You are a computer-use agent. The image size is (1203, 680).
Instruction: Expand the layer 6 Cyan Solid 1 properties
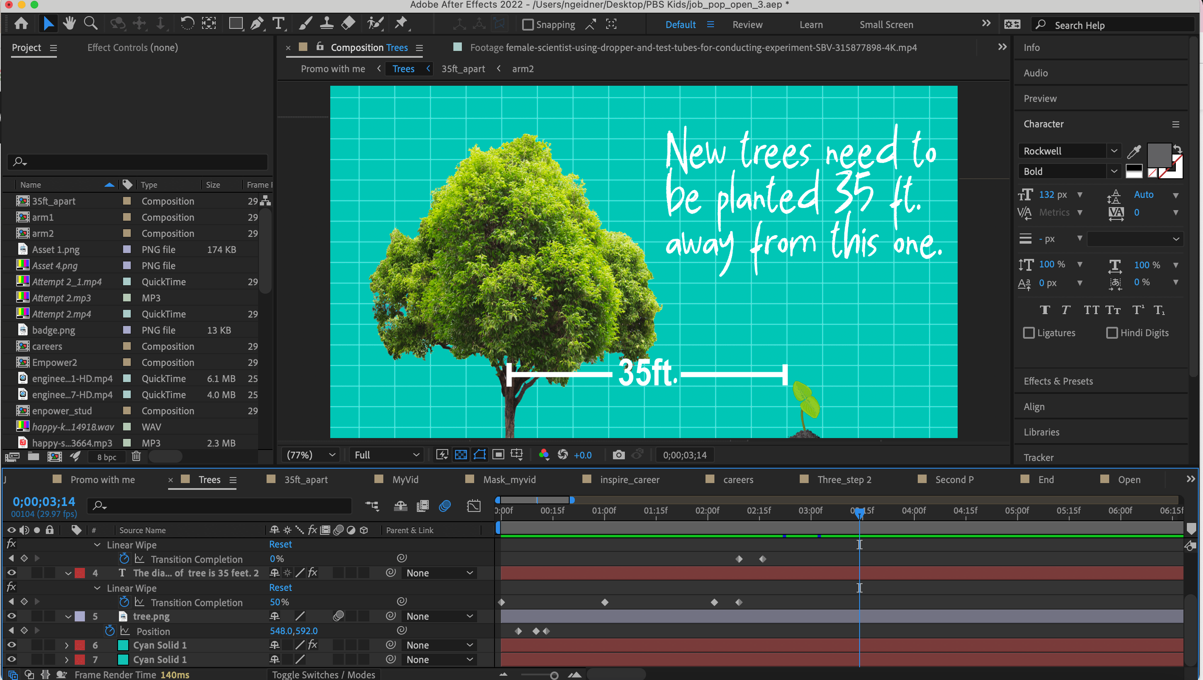tap(67, 645)
